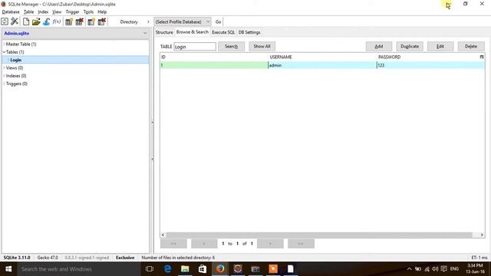Click the taskbar search box
The height and width of the screenshot is (276, 491).
pyautogui.click(x=79, y=269)
